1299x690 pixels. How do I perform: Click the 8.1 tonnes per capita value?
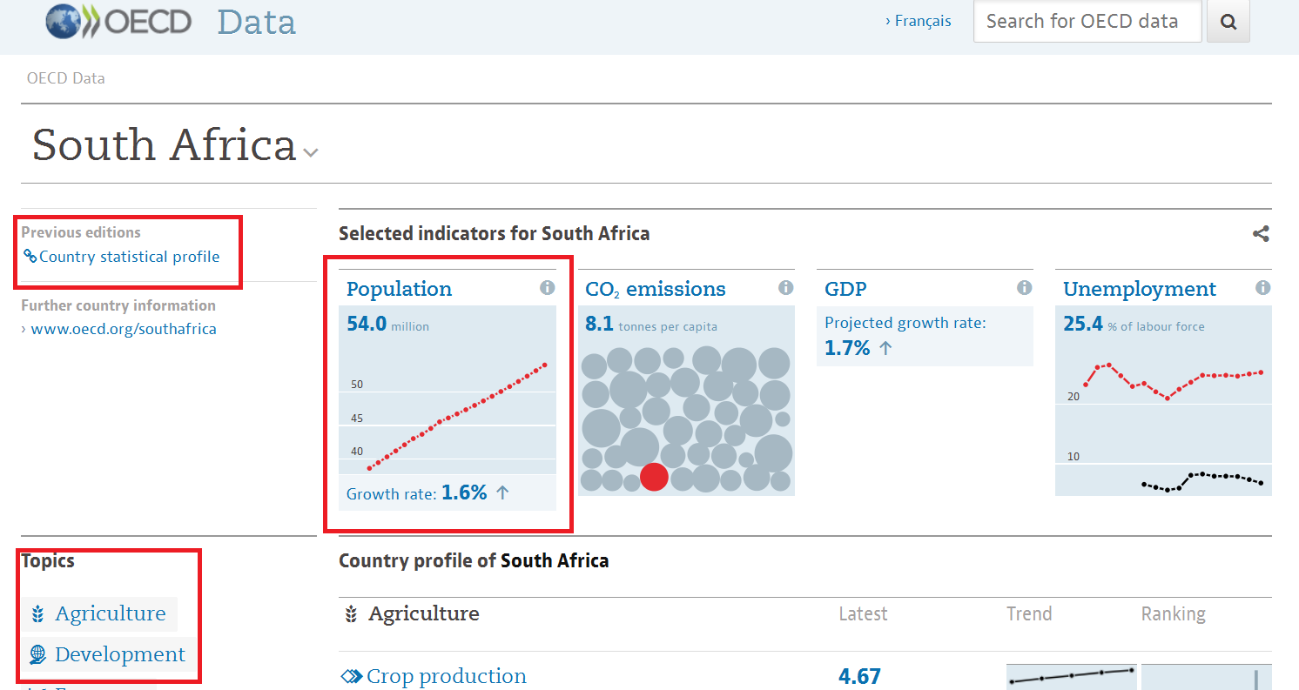click(x=651, y=325)
